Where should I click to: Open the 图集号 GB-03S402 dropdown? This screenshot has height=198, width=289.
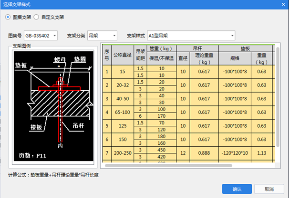click(41, 36)
